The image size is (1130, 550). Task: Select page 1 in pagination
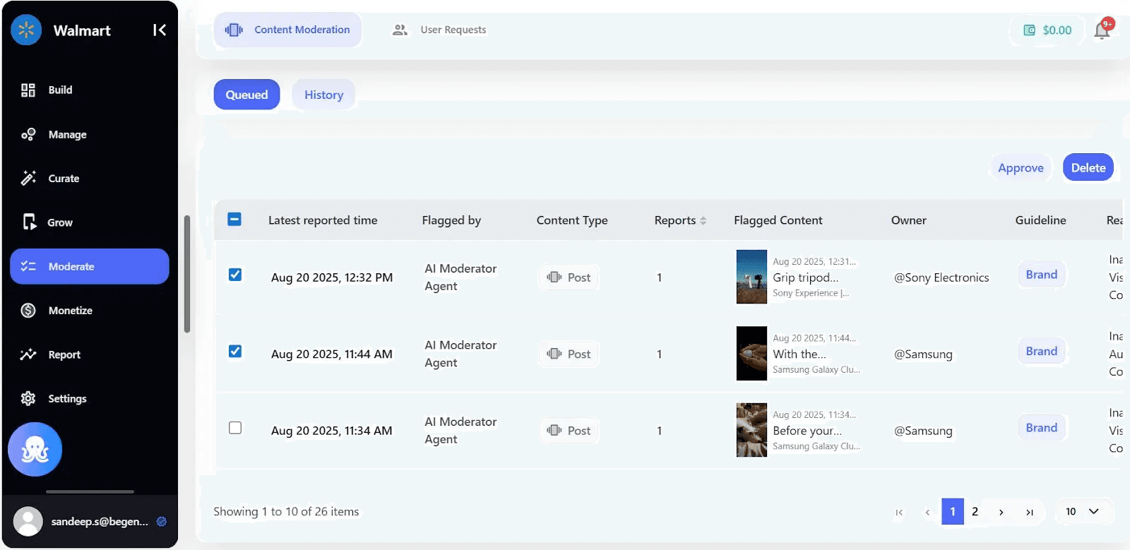pos(953,512)
